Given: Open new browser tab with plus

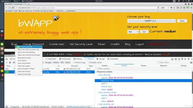Looking at the screenshot, I should point(29,4).
